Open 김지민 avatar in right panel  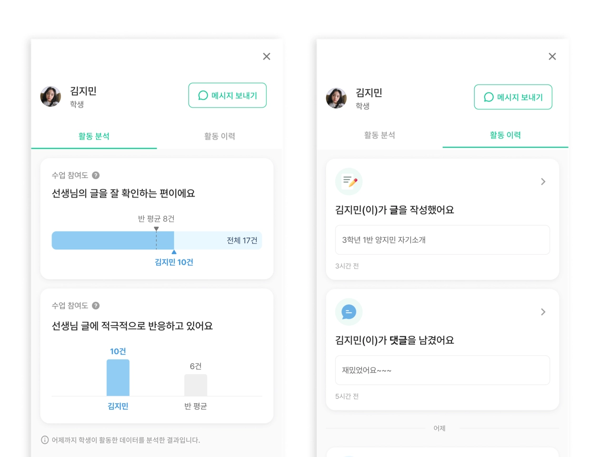[336, 98]
